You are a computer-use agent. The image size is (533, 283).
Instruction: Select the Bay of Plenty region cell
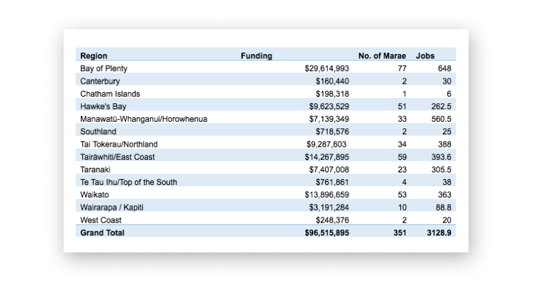[103, 68]
